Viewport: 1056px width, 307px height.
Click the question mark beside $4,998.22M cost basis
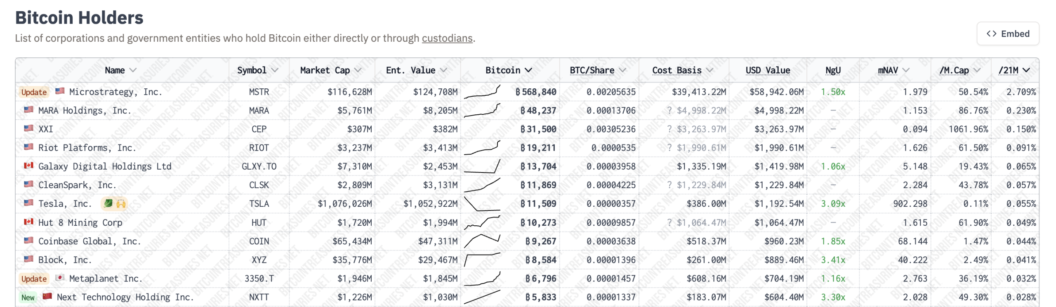[x=669, y=111]
